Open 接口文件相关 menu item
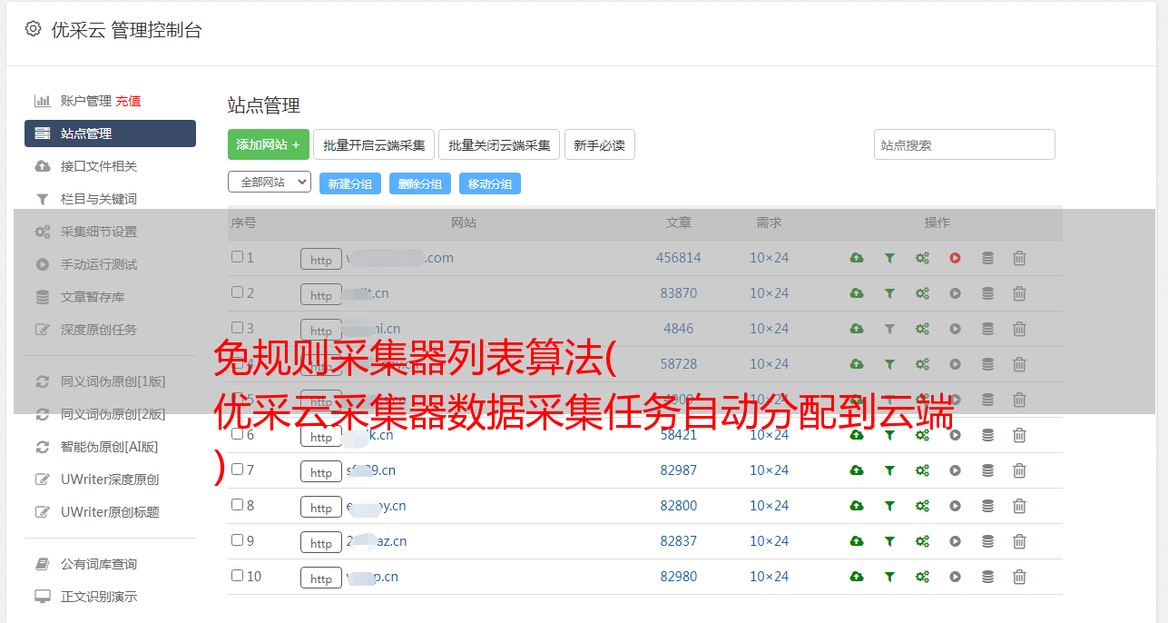 tap(99, 166)
